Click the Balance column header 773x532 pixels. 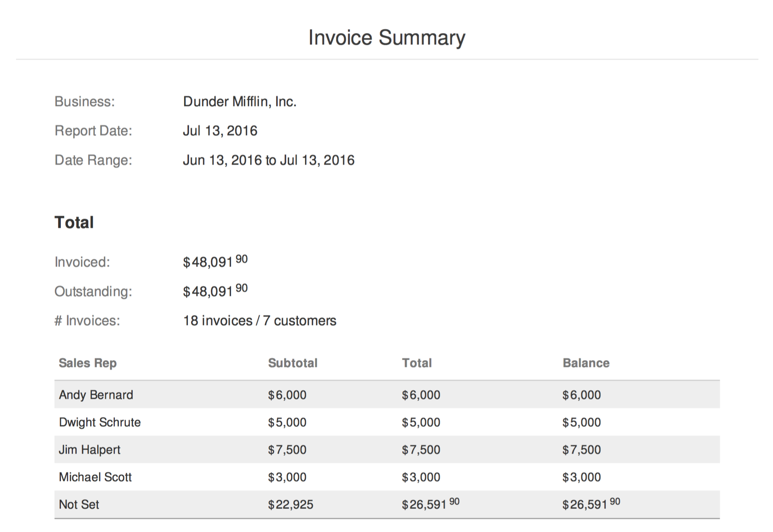586,363
